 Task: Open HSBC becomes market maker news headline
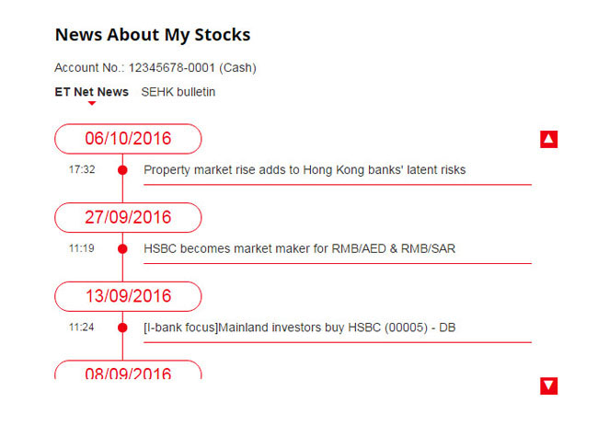(x=299, y=248)
